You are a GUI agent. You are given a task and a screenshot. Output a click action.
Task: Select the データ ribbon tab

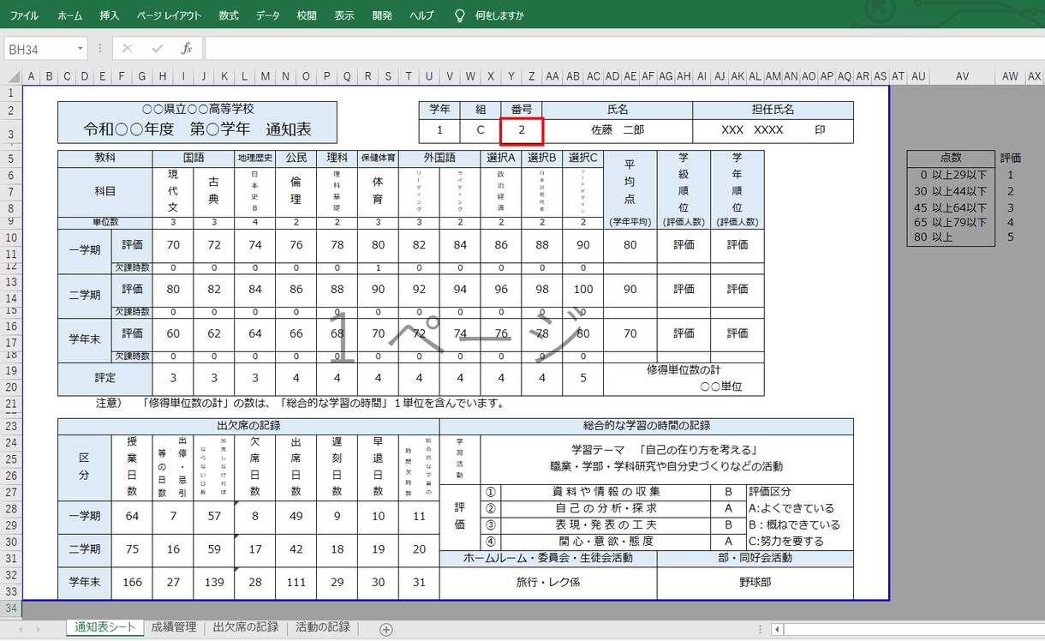point(268,15)
